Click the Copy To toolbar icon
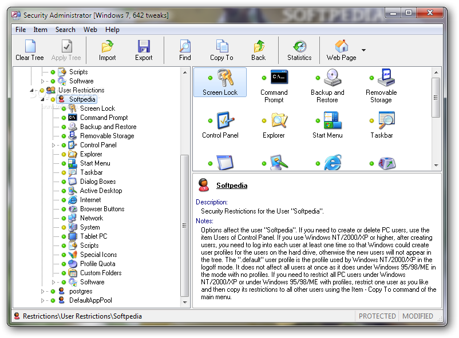Screen dimensions: 459x338 222,46
